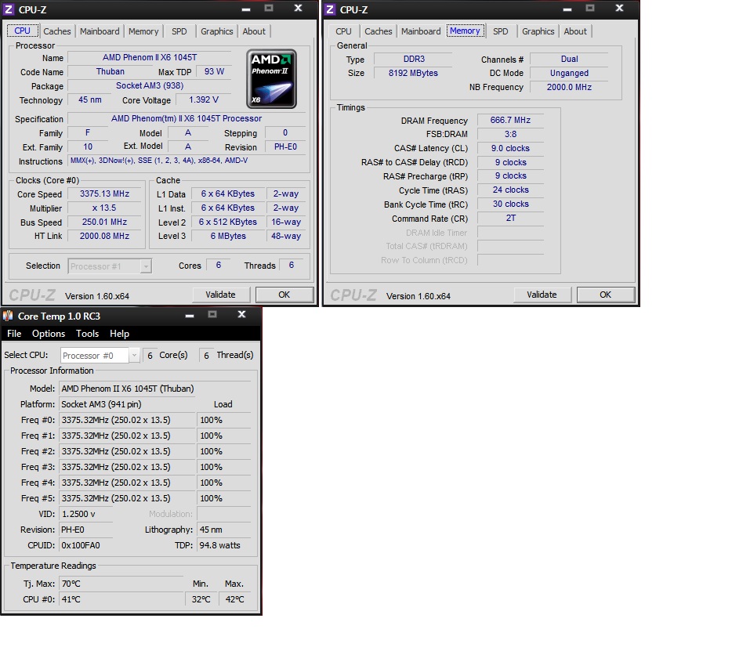The height and width of the screenshot is (669, 750).
Task: Click the HT Link value 2000.08 MHz
Action: pos(105,236)
